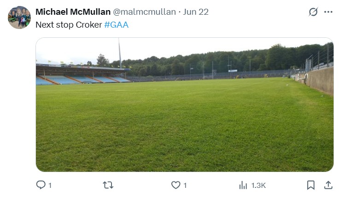This screenshot has height=198, width=340.
Task: Repost the Next stop Croker tweet
Action: coord(108,185)
